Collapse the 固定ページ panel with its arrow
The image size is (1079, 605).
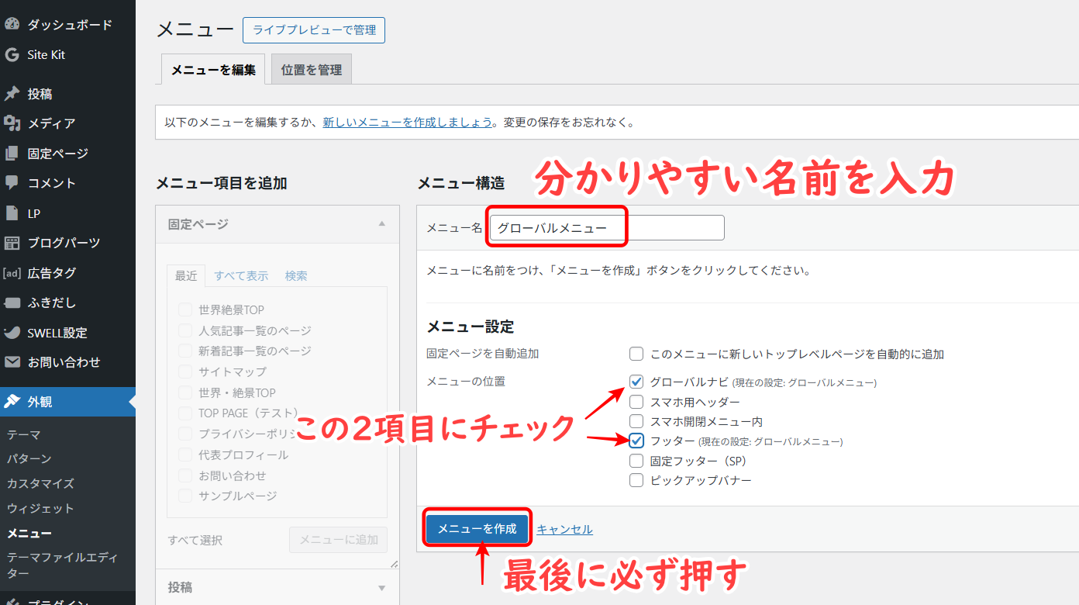[x=381, y=224]
